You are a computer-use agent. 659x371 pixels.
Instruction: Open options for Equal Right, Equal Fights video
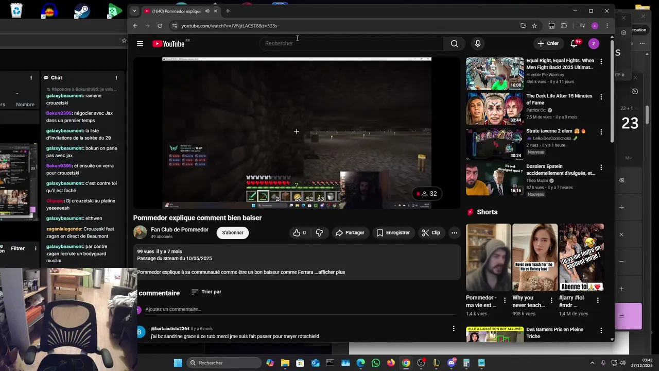coord(601,62)
